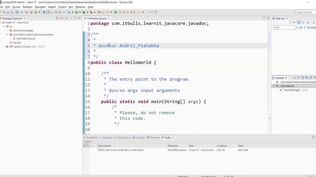Click New Task icon in Task List
316x177 pixels.
pos(290,22)
